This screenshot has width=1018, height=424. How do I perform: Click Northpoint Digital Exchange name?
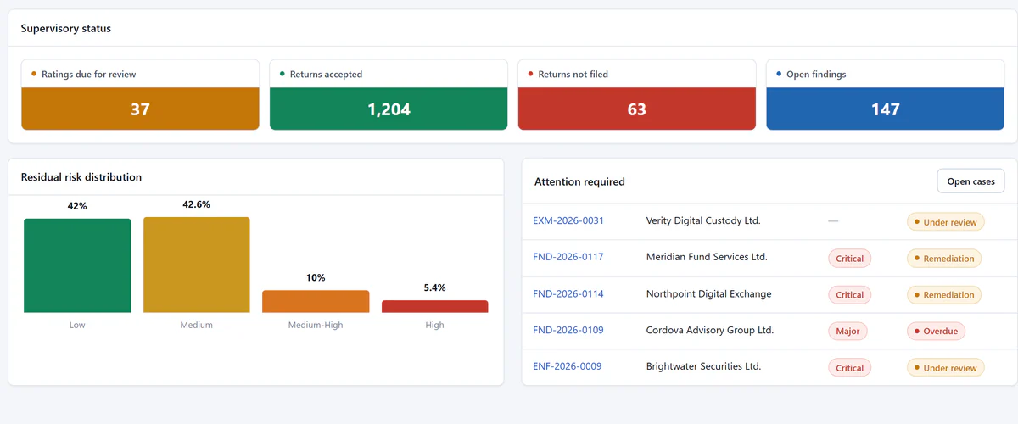click(x=709, y=294)
